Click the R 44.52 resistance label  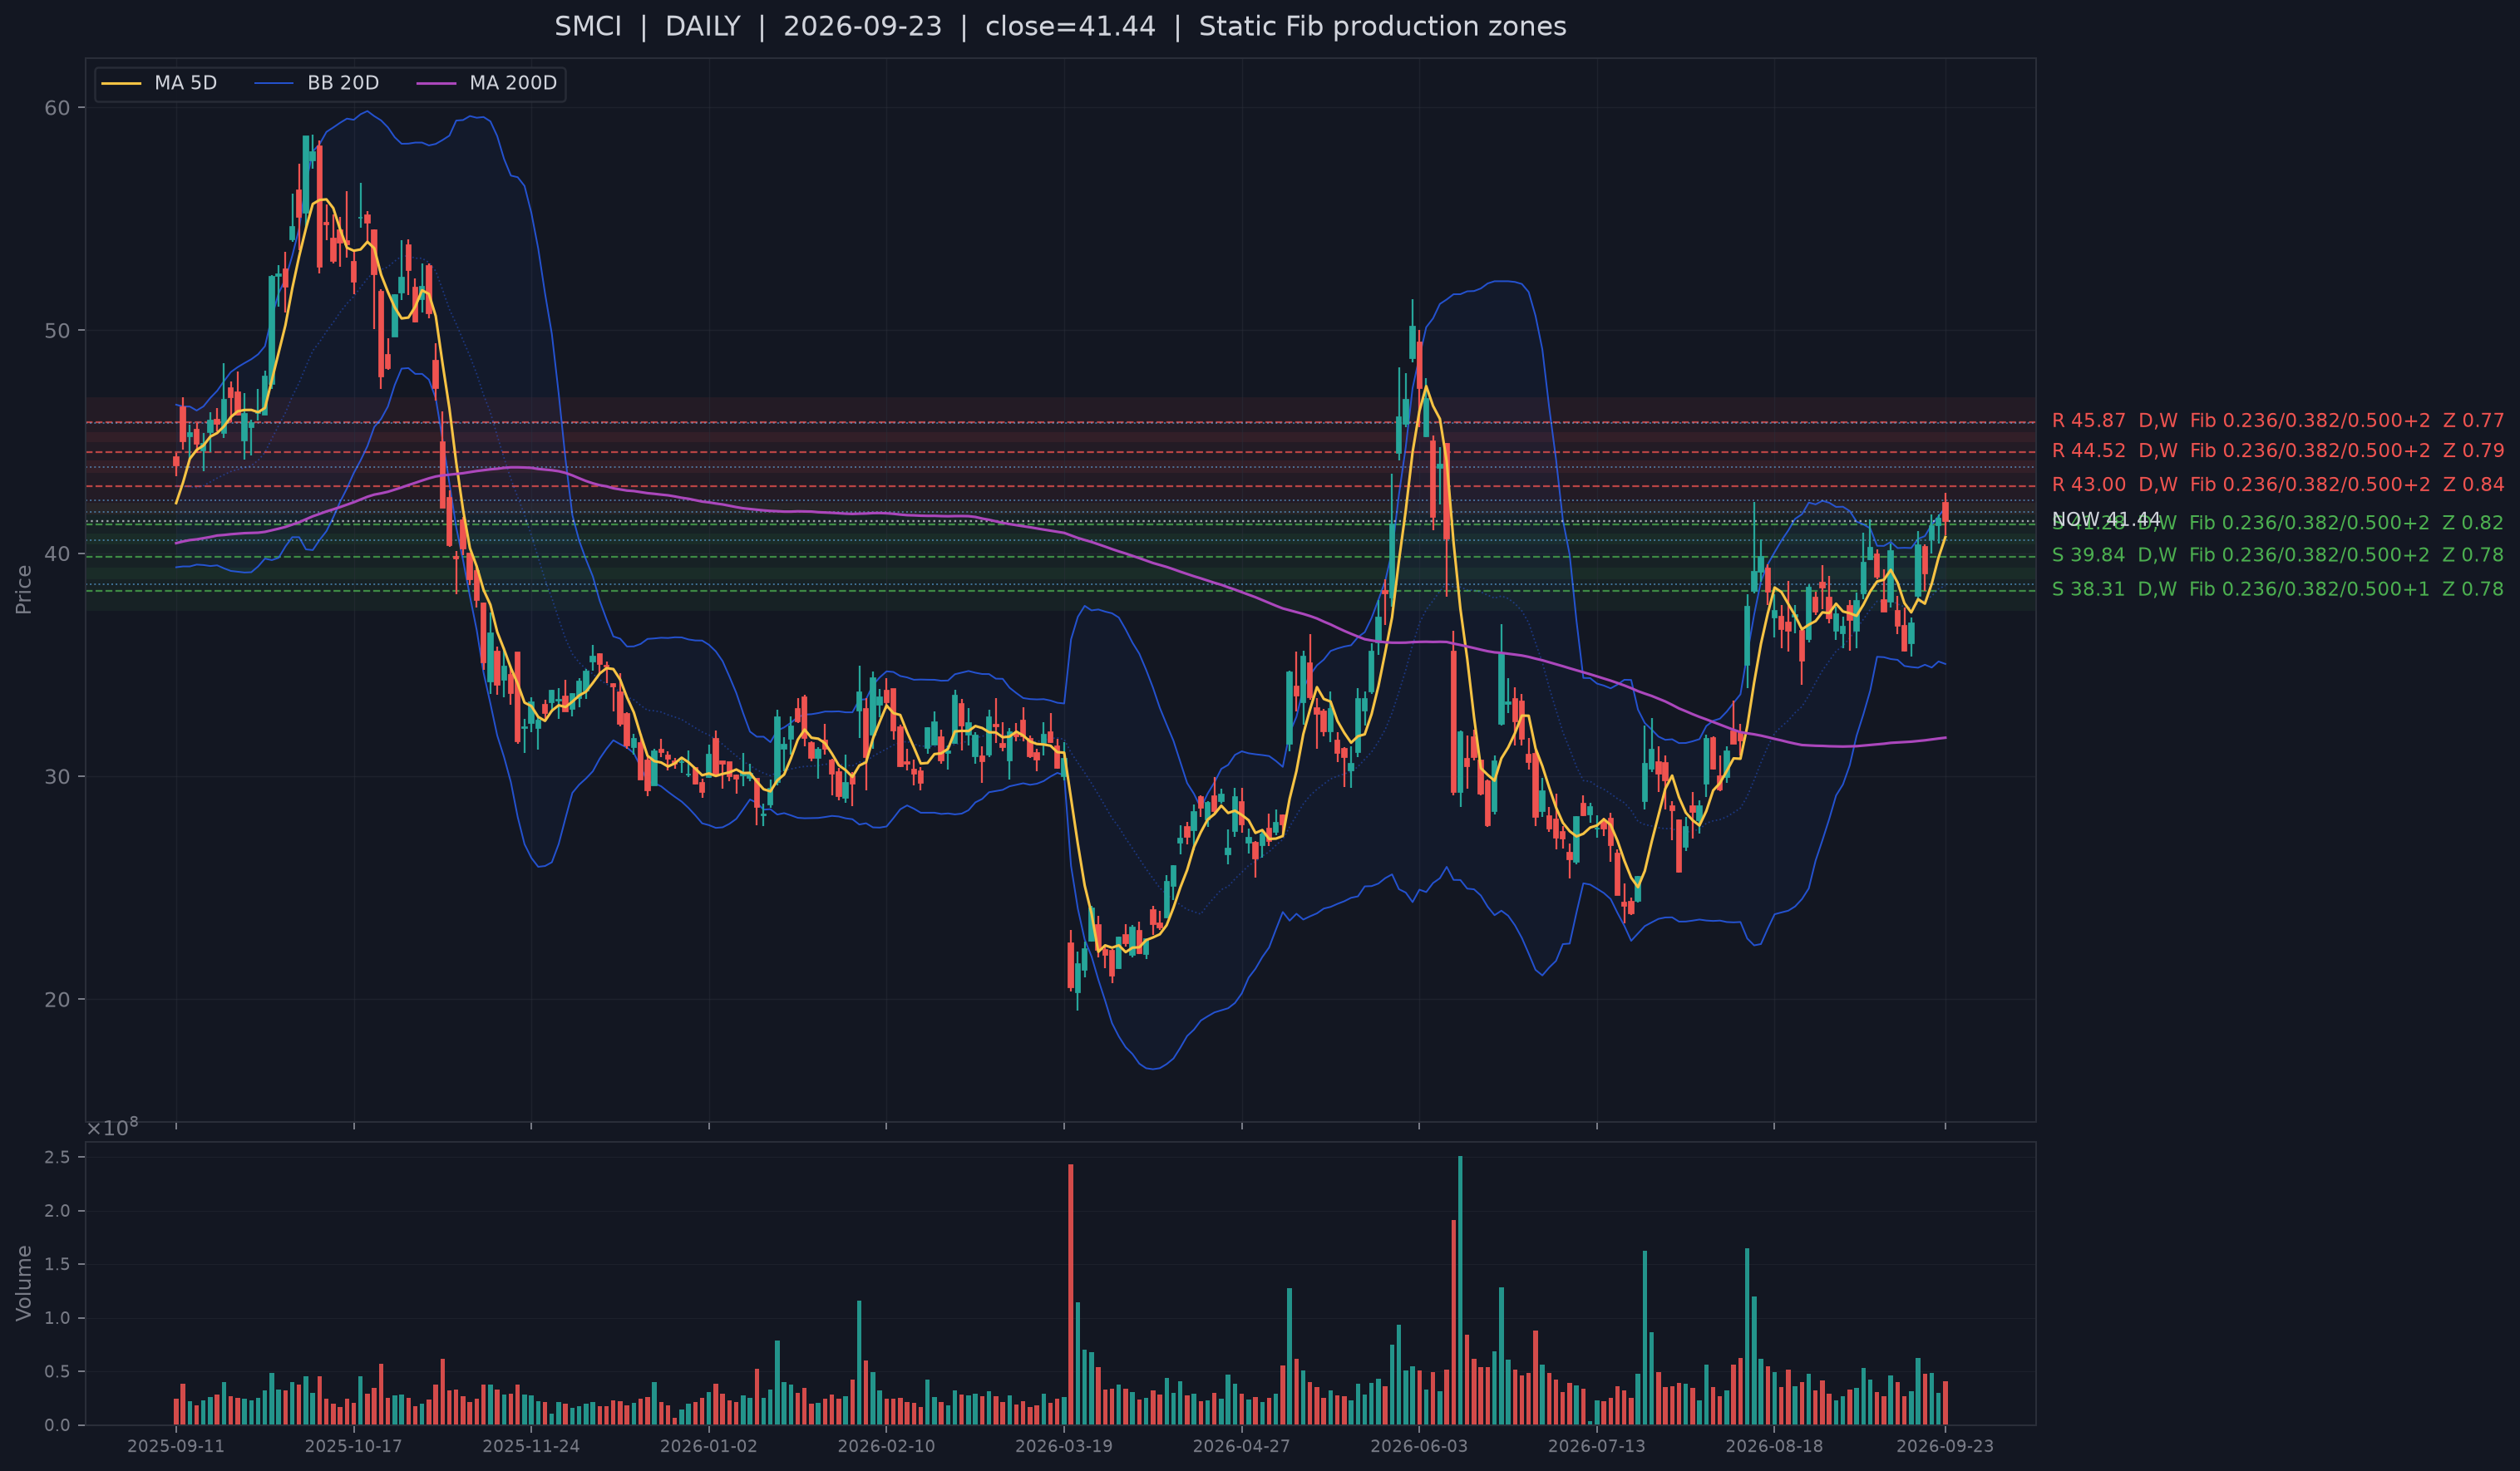click(x=2278, y=450)
